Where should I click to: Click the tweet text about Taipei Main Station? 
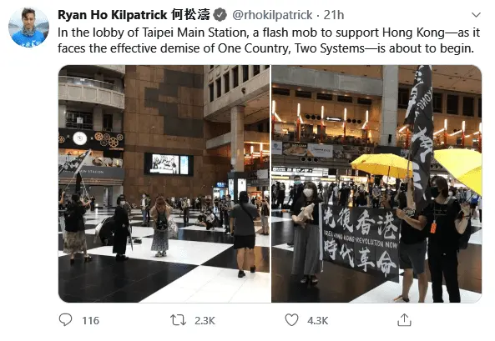[x=269, y=40]
